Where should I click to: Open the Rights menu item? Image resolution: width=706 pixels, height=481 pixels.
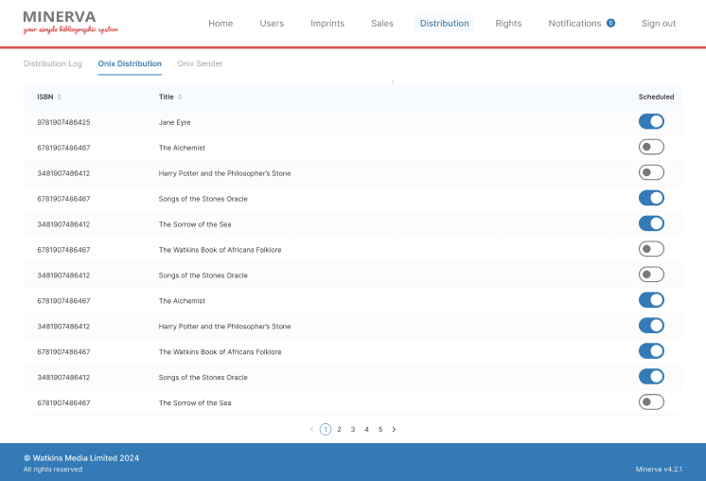(508, 24)
